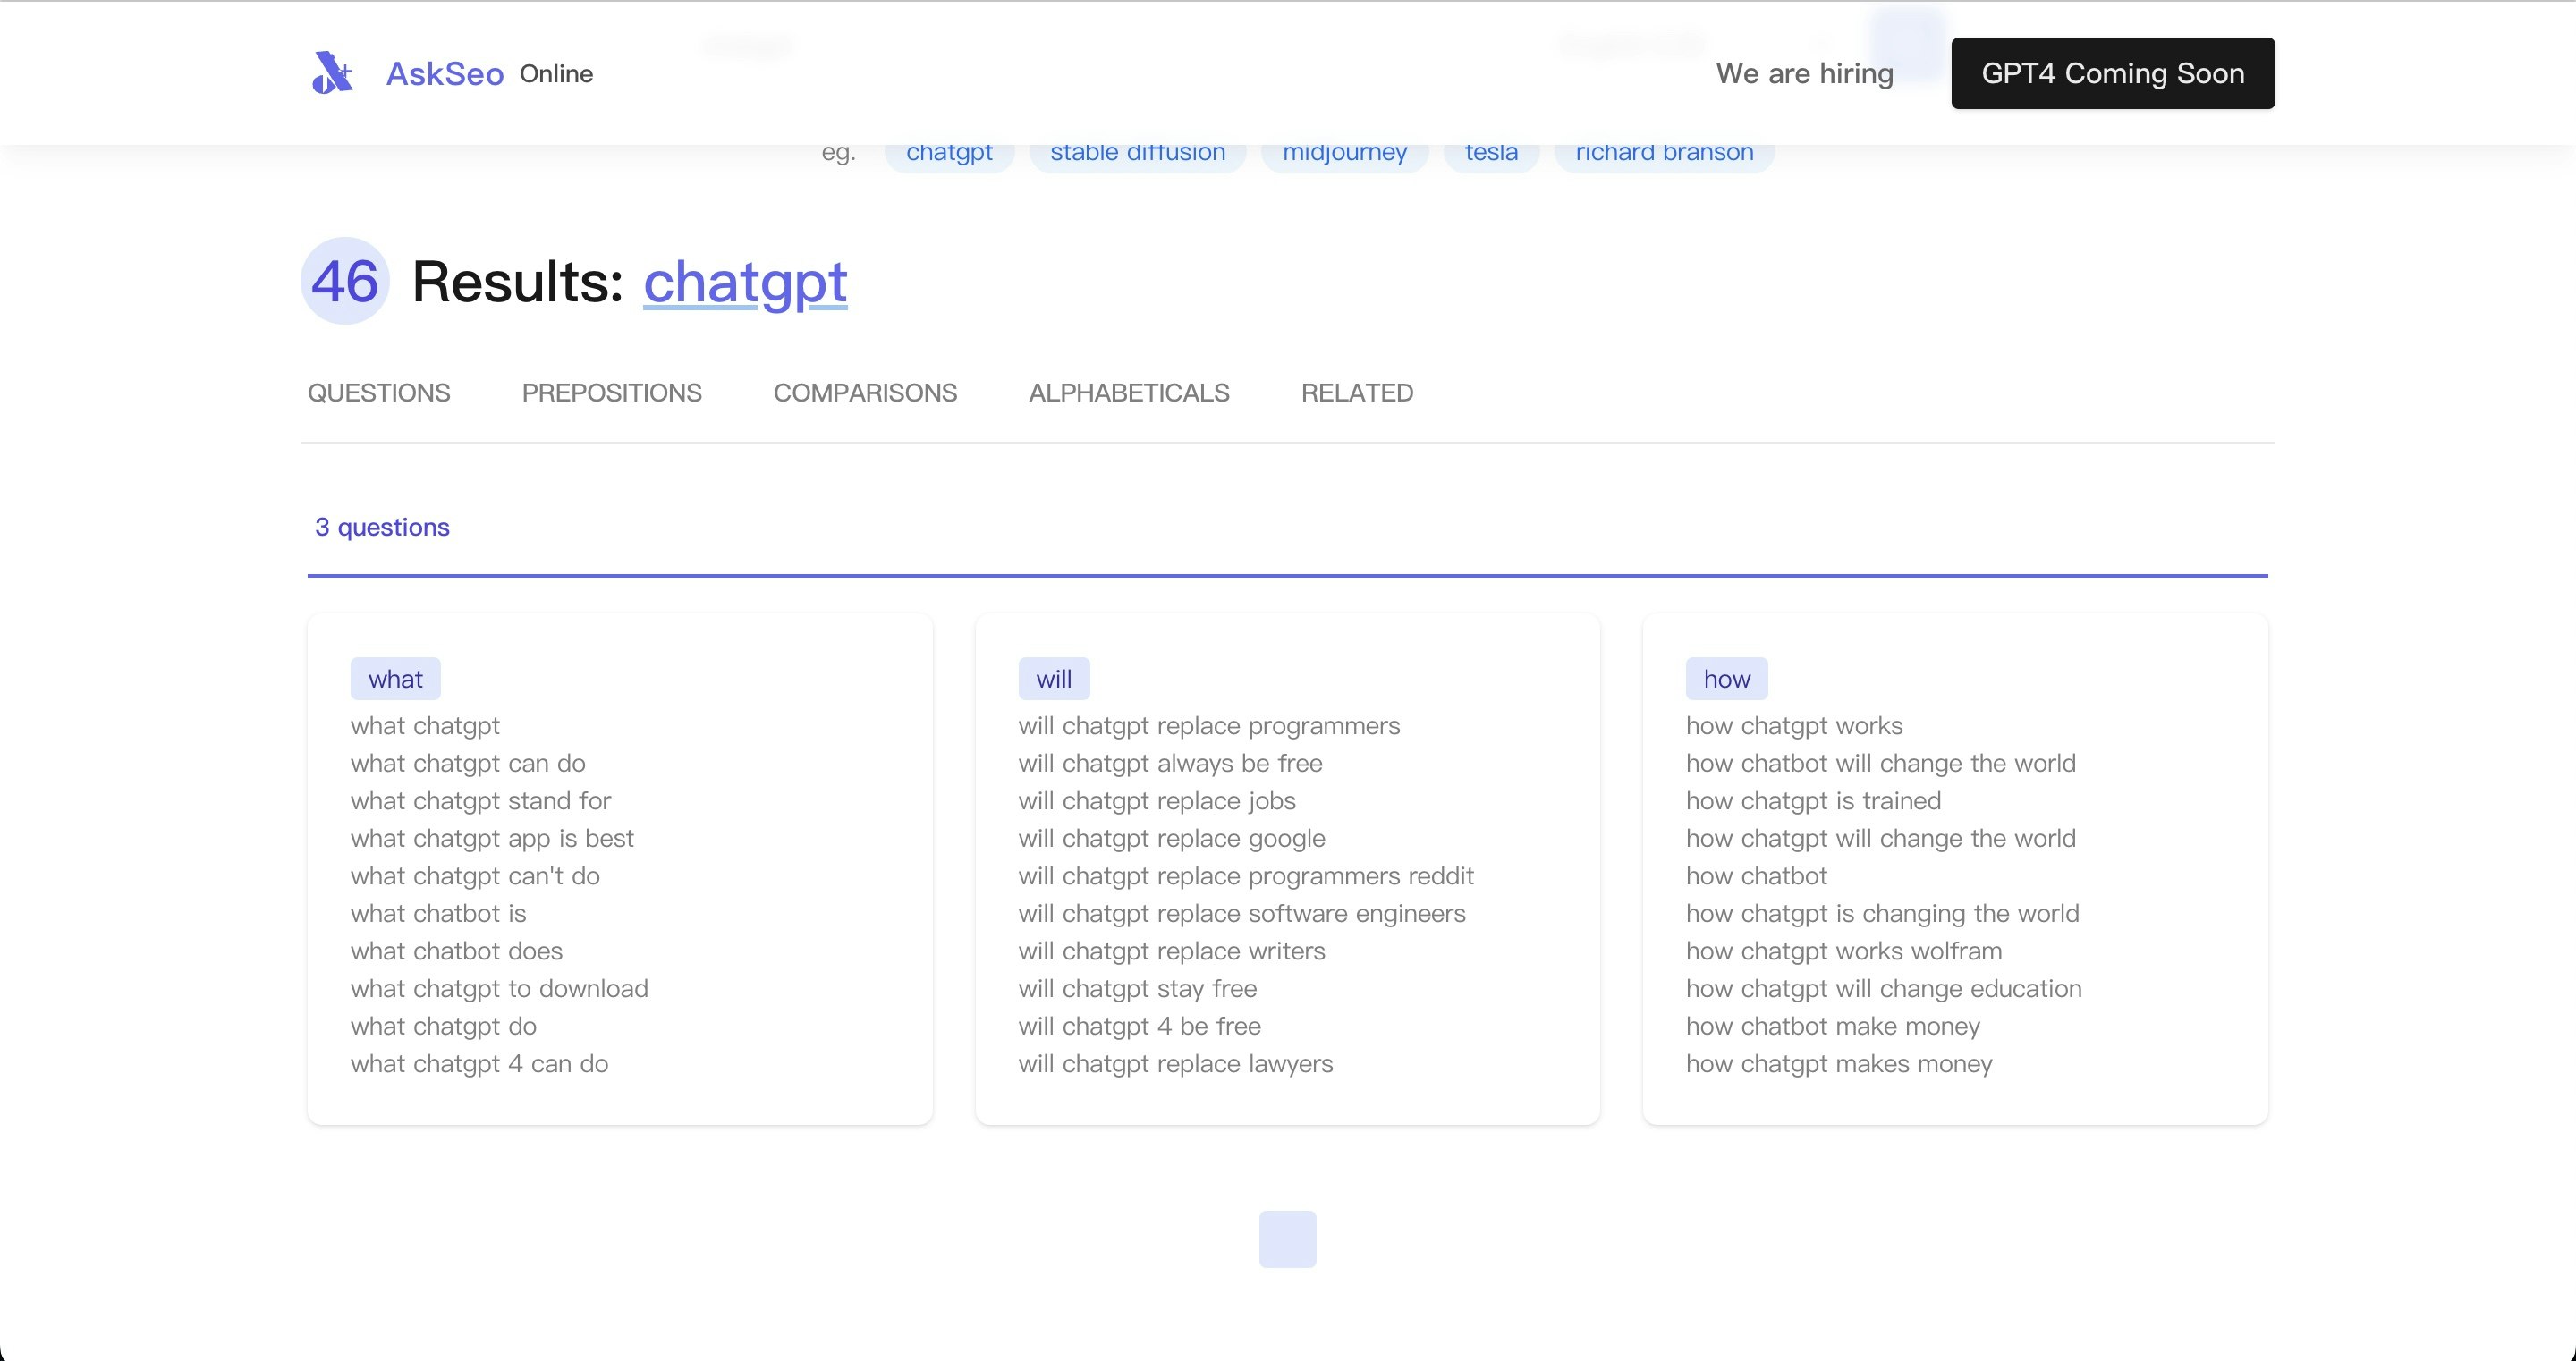Screen dimensions: 2576x1361
Task: Switch to the ALPHABETICALS tab
Action: (x=1129, y=393)
